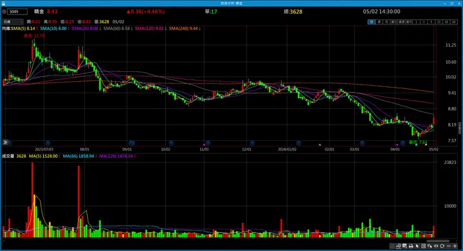Click the circular event marker near 10/02
This screenshot has height=251, width=463.
pos(171,143)
